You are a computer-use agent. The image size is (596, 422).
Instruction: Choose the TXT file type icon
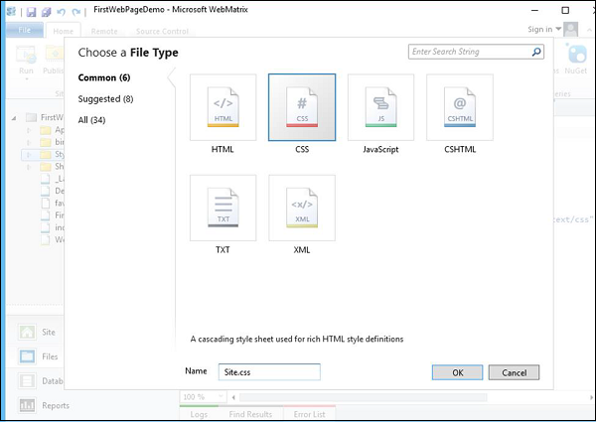click(223, 209)
